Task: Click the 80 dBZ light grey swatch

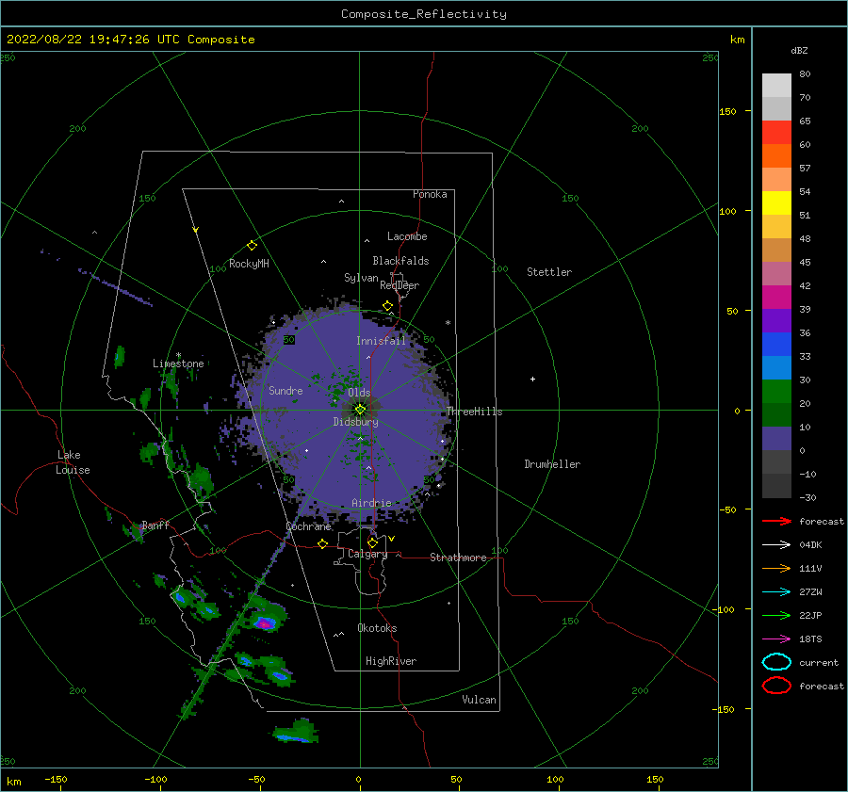Action: (776, 85)
